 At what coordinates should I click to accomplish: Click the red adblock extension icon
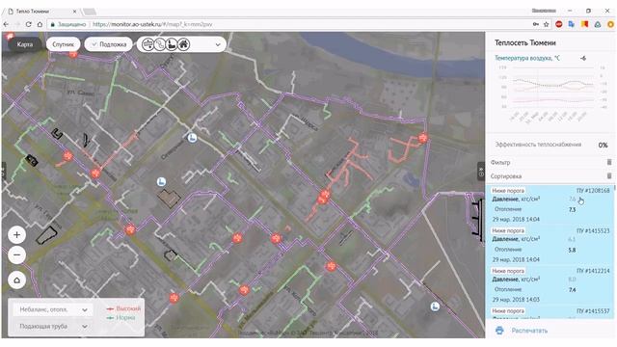[559, 24]
